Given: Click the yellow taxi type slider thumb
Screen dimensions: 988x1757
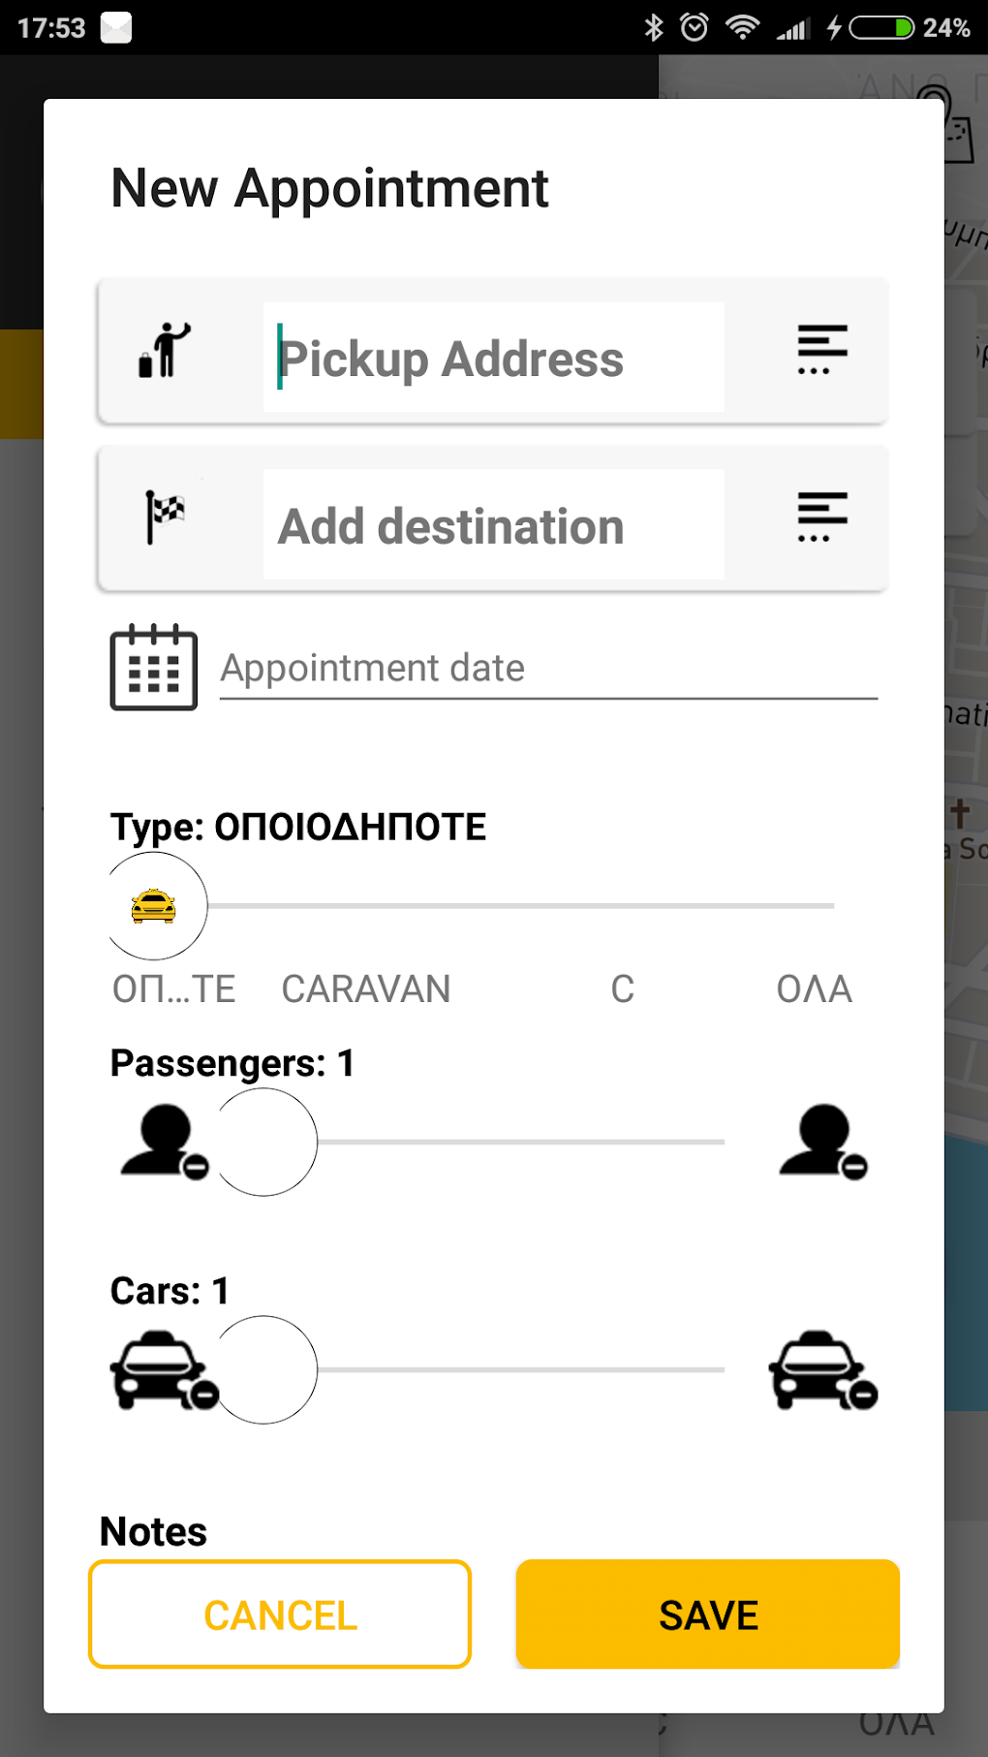Looking at the screenshot, I should (154, 906).
